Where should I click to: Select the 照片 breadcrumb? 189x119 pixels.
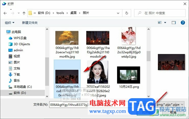coord(86,13)
